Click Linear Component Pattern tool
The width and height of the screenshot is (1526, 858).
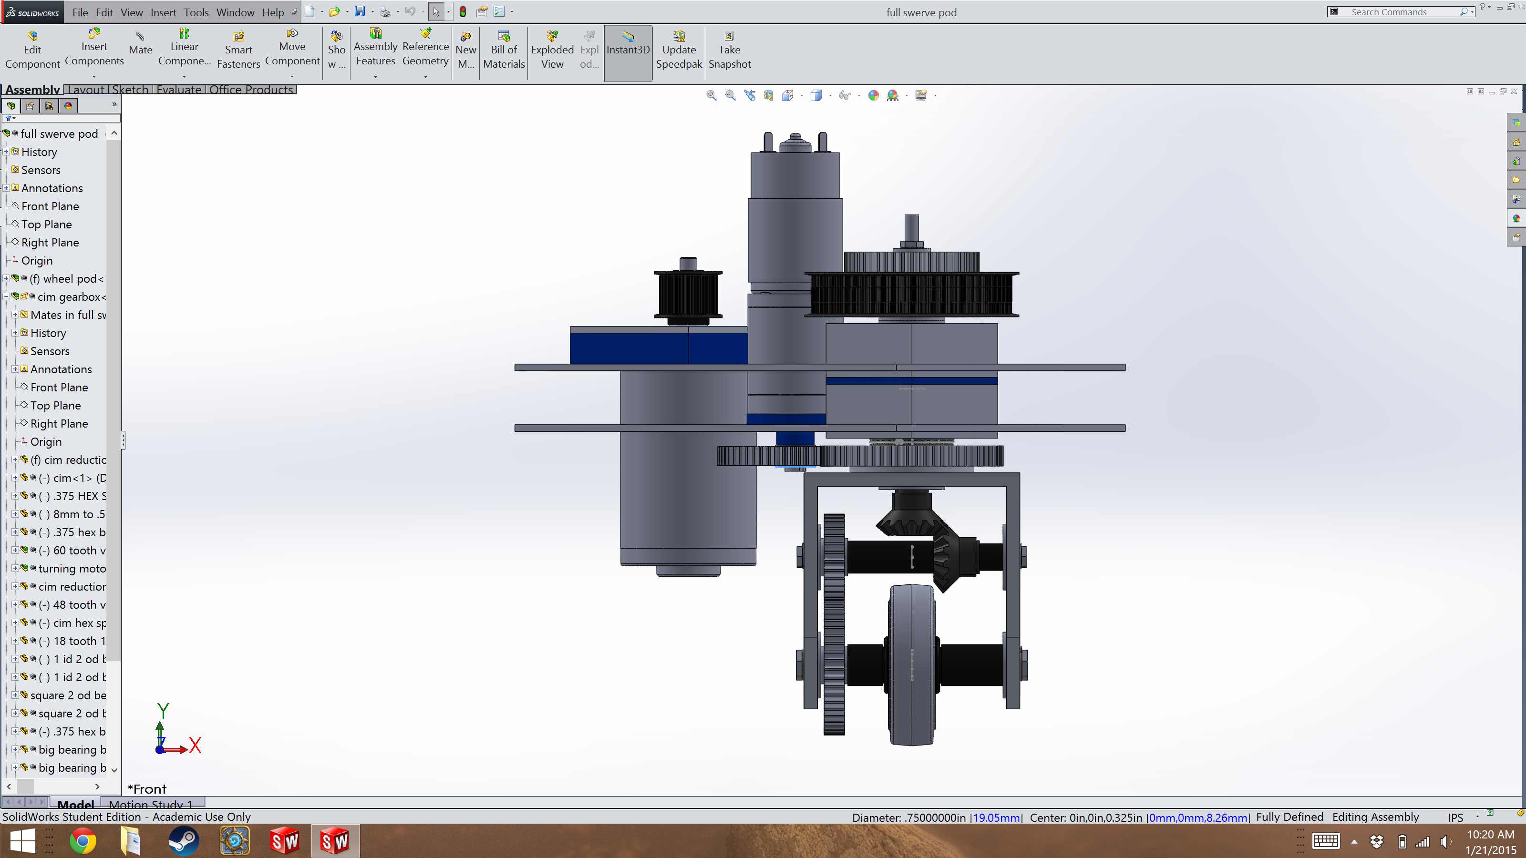184,47
